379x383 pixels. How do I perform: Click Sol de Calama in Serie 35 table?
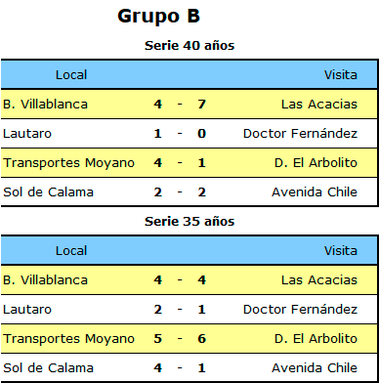(48, 368)
